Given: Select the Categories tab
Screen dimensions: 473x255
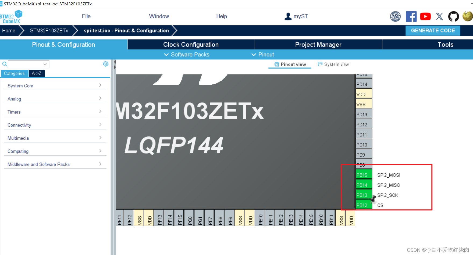Looking at the screenshot, I should [x=14, y=73].
